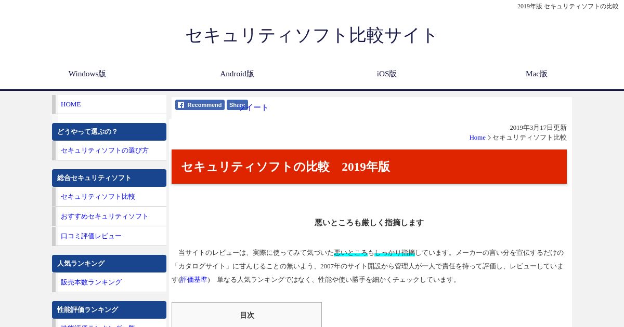The width and height of the screenshot is (624, 327).
Task: Click the 悪いところも厳しく指摘します subheading
Action: pos(369,223)
